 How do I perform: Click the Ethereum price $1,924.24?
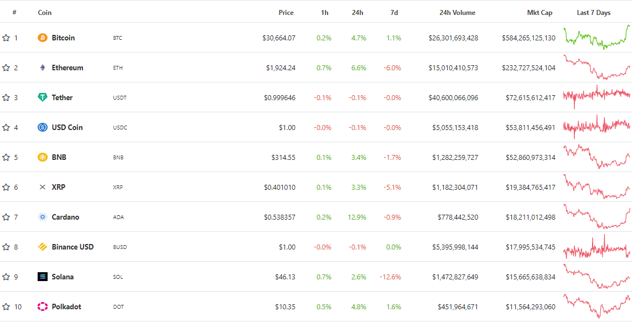point(281,67)
